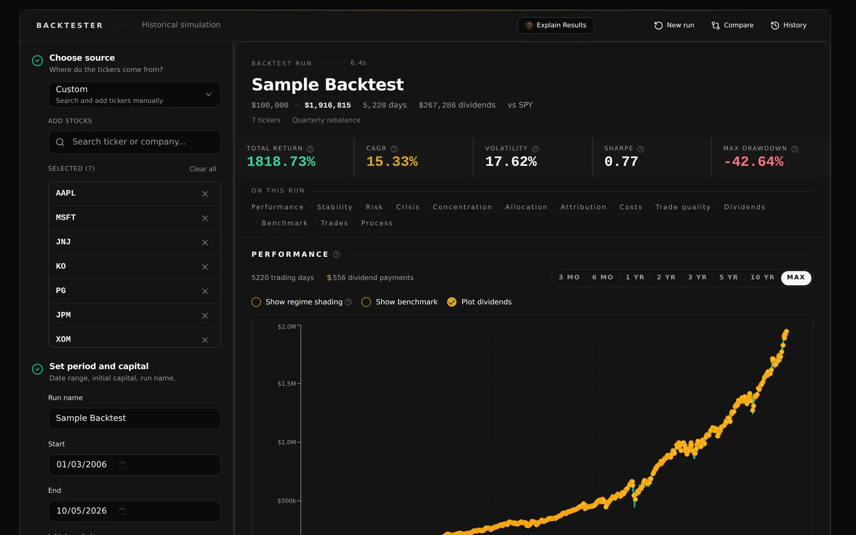Jump to the Trade quality section

683,207
